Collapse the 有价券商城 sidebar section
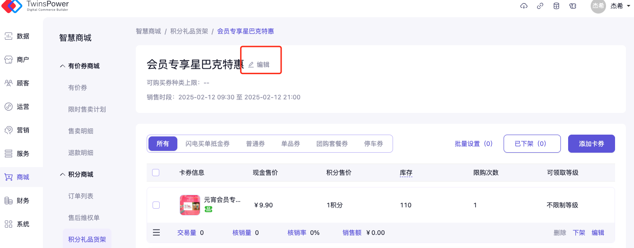Image resolution: width=634 pixels, height=248 pixels. coord(63,66)
